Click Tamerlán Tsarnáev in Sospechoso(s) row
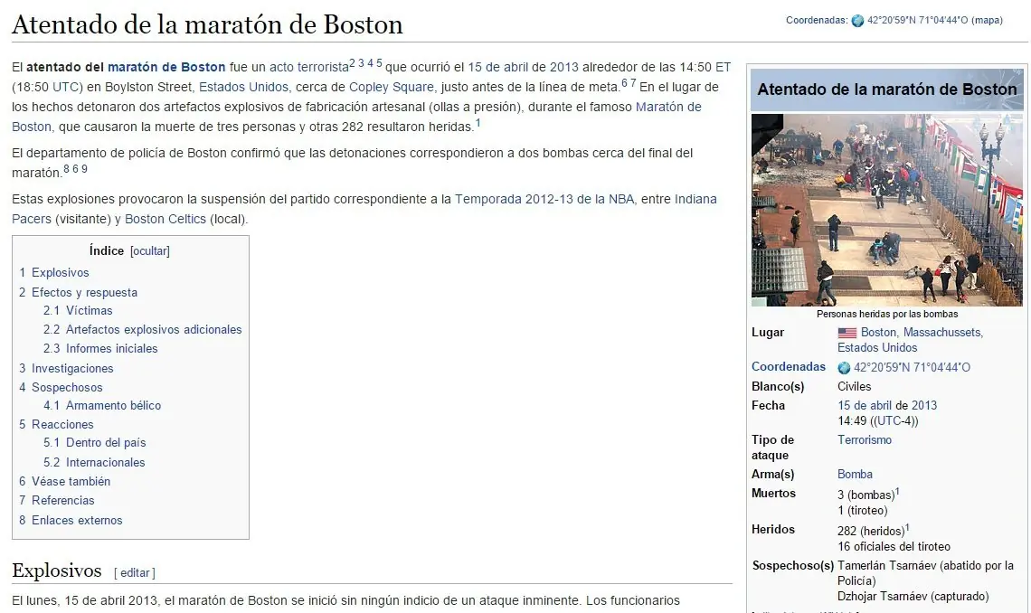 coord(887,565)
